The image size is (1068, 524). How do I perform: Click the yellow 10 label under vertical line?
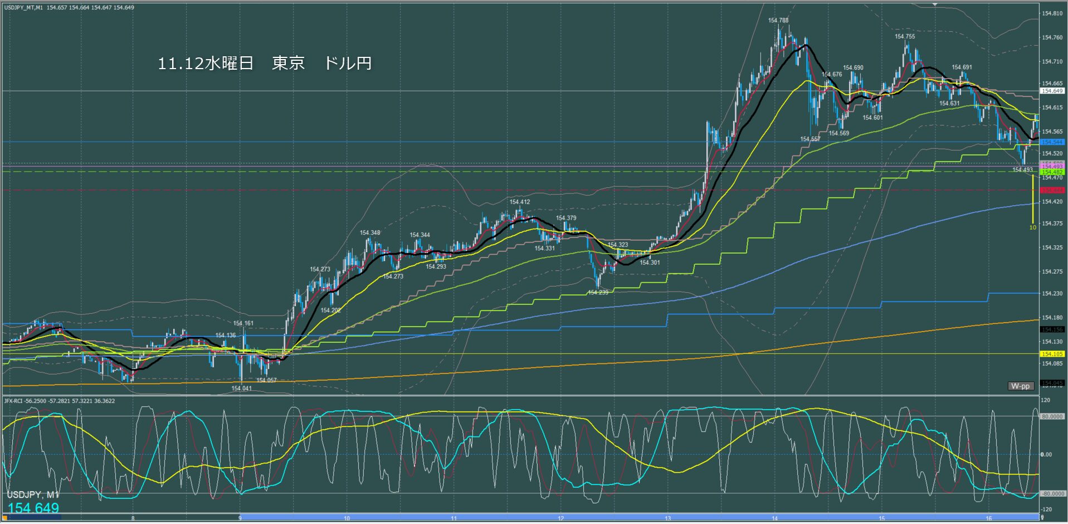click(1032, 227)
